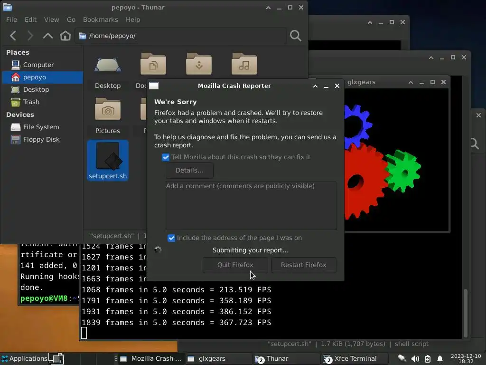Open the Bookmarks menu in Thunar
The width and height of the screenshot is (486, 365).
(x=100, y=19)
